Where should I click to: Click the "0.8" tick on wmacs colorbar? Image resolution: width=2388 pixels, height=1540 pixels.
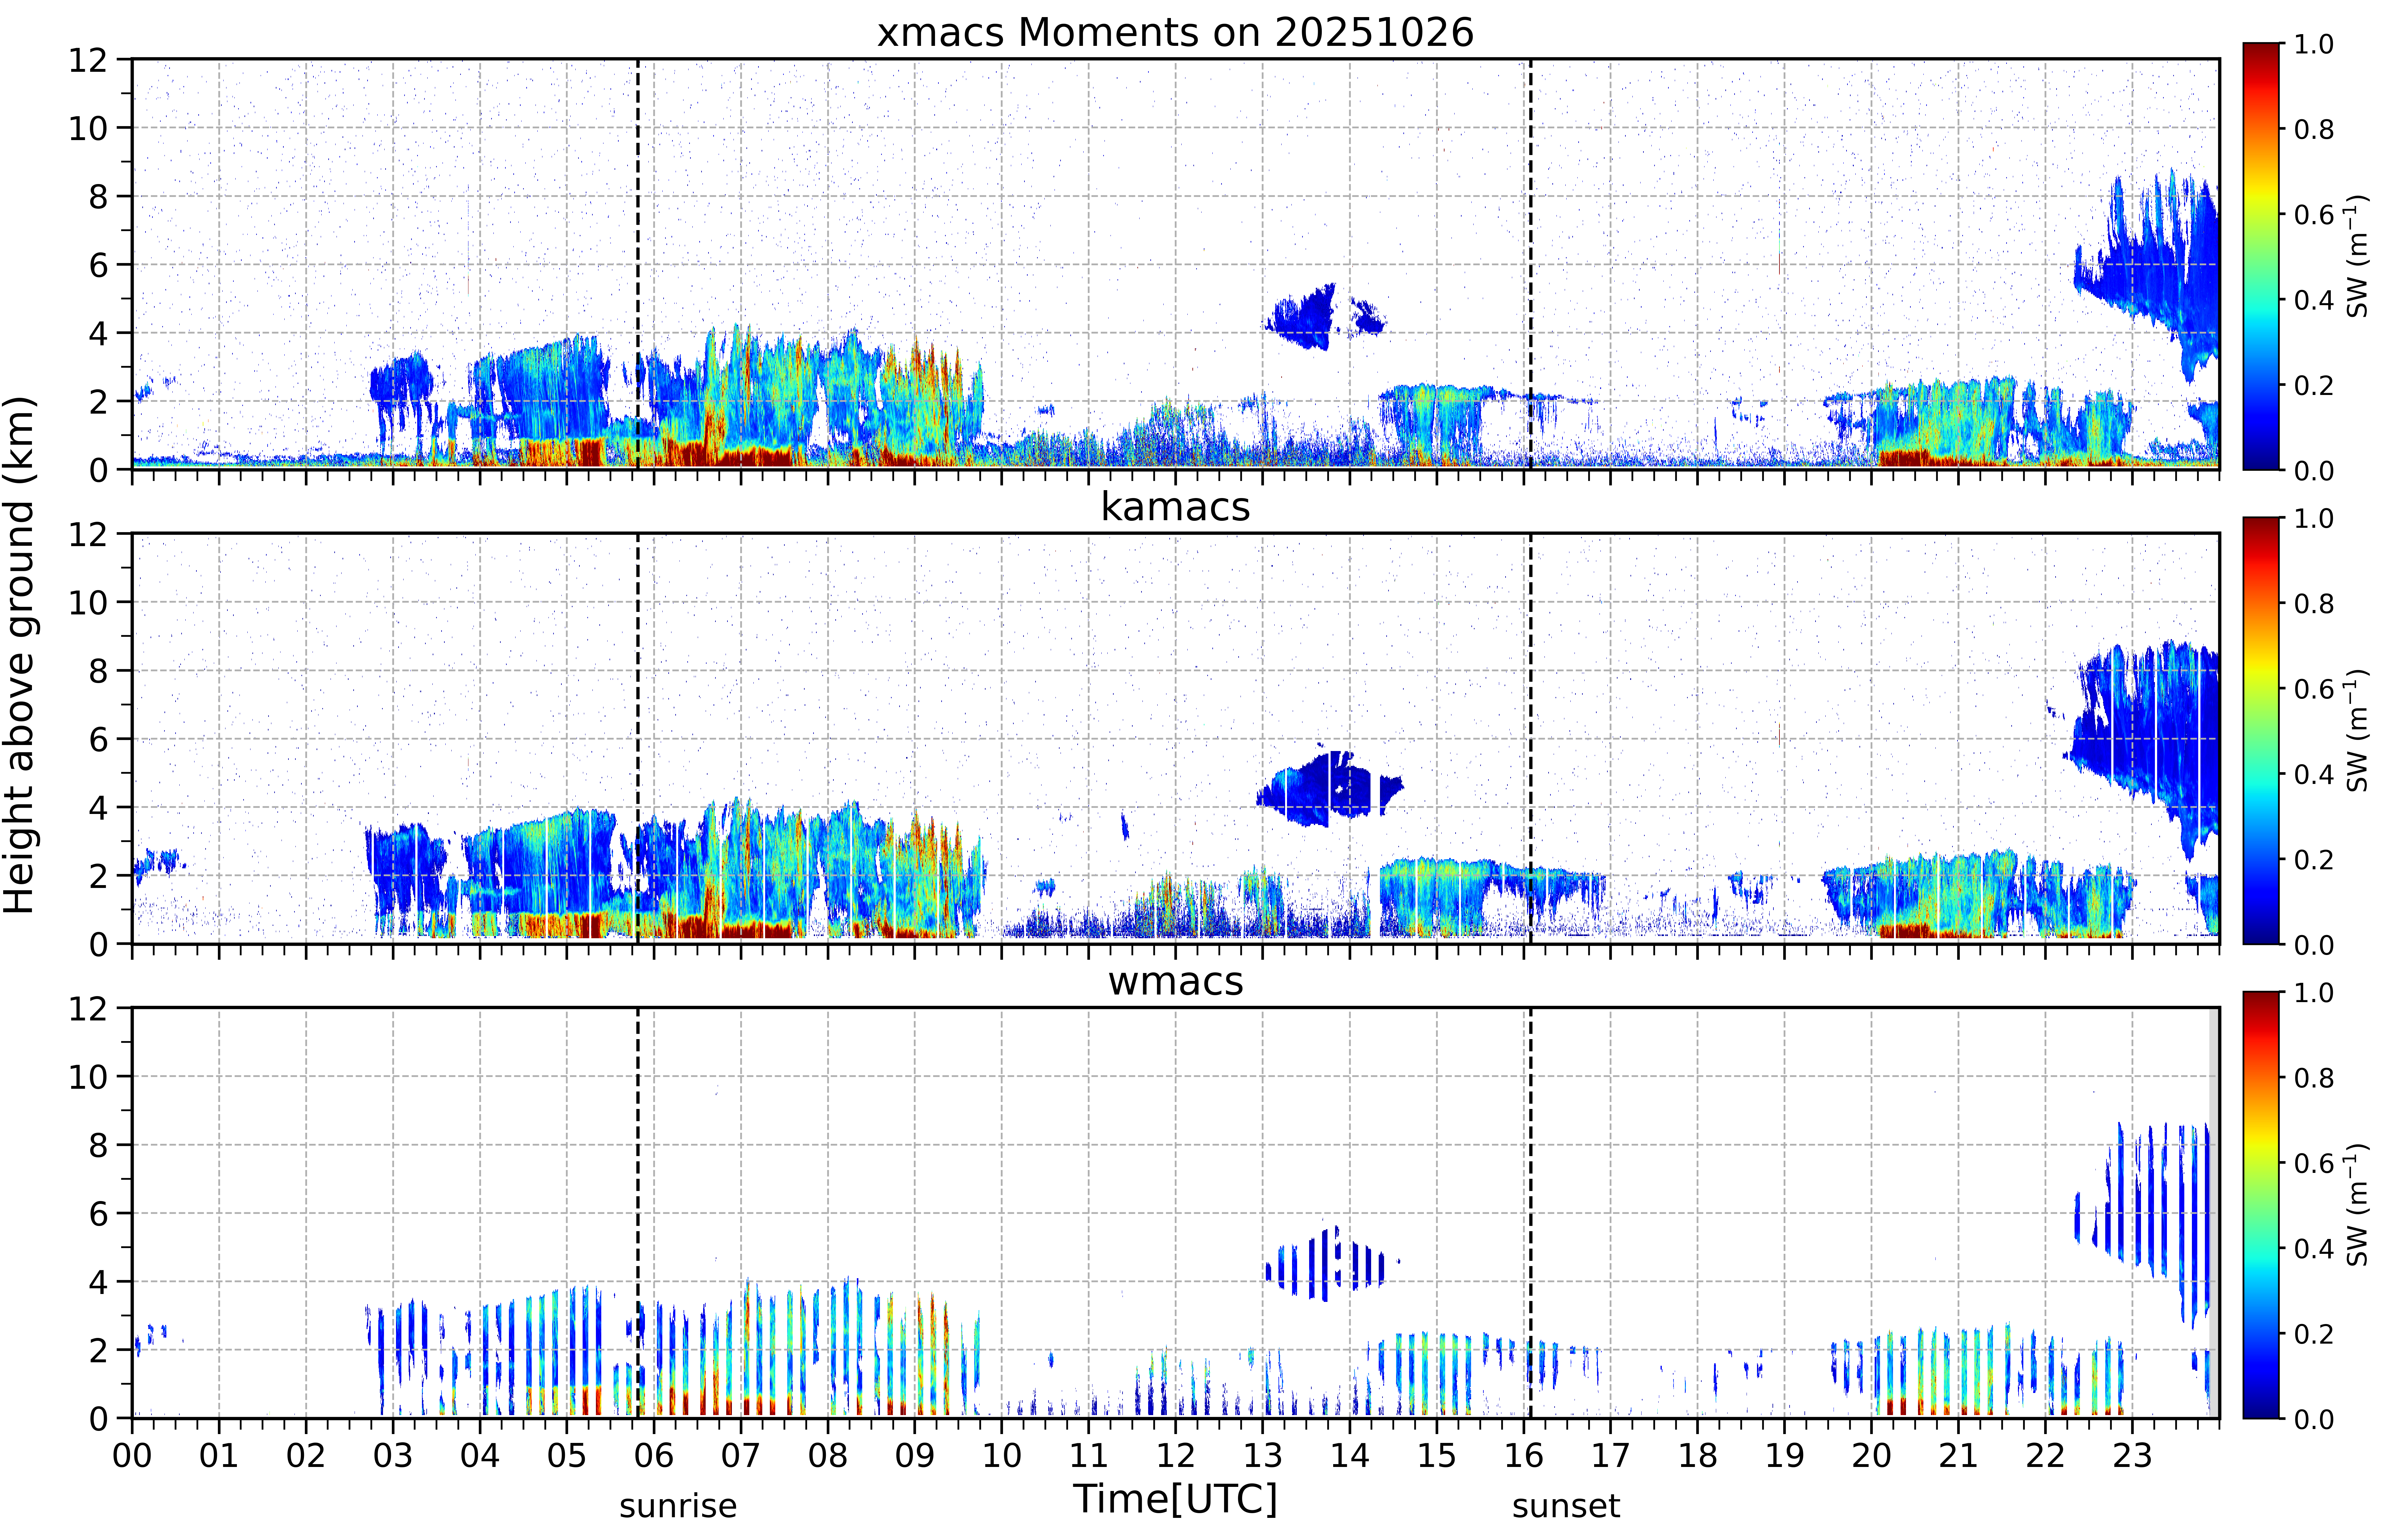click(2314, 1078)
